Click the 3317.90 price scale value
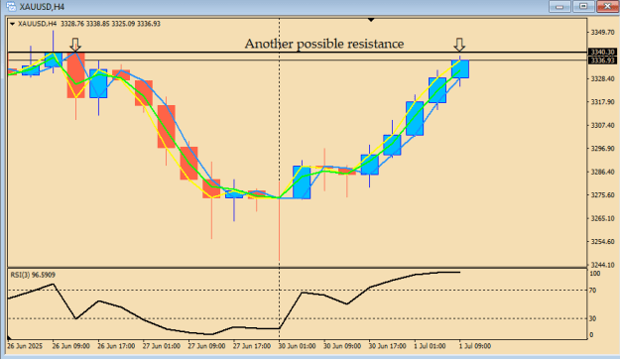Image resolution: width=620 pixels, height=359 pixels. [602, 102]
